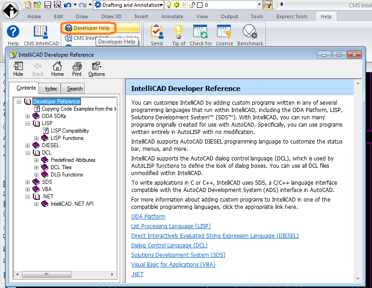This screenshot has width=372, height=288.
Task: Switch to the Home ribbon tab
Action: pos(34,16)
